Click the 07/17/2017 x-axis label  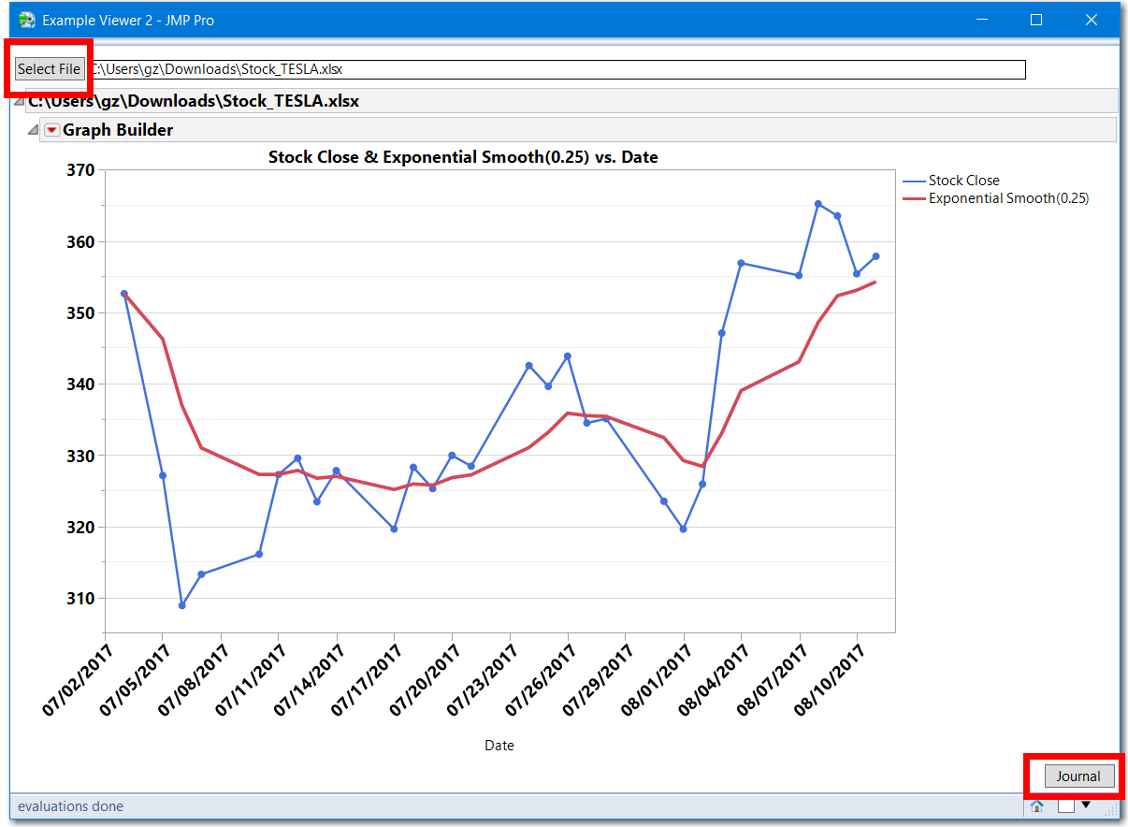click(367, 682)
